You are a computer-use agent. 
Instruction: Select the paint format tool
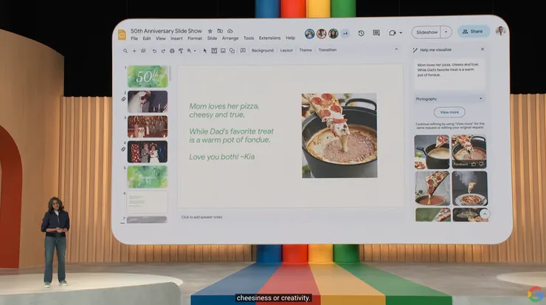(181, 51)
